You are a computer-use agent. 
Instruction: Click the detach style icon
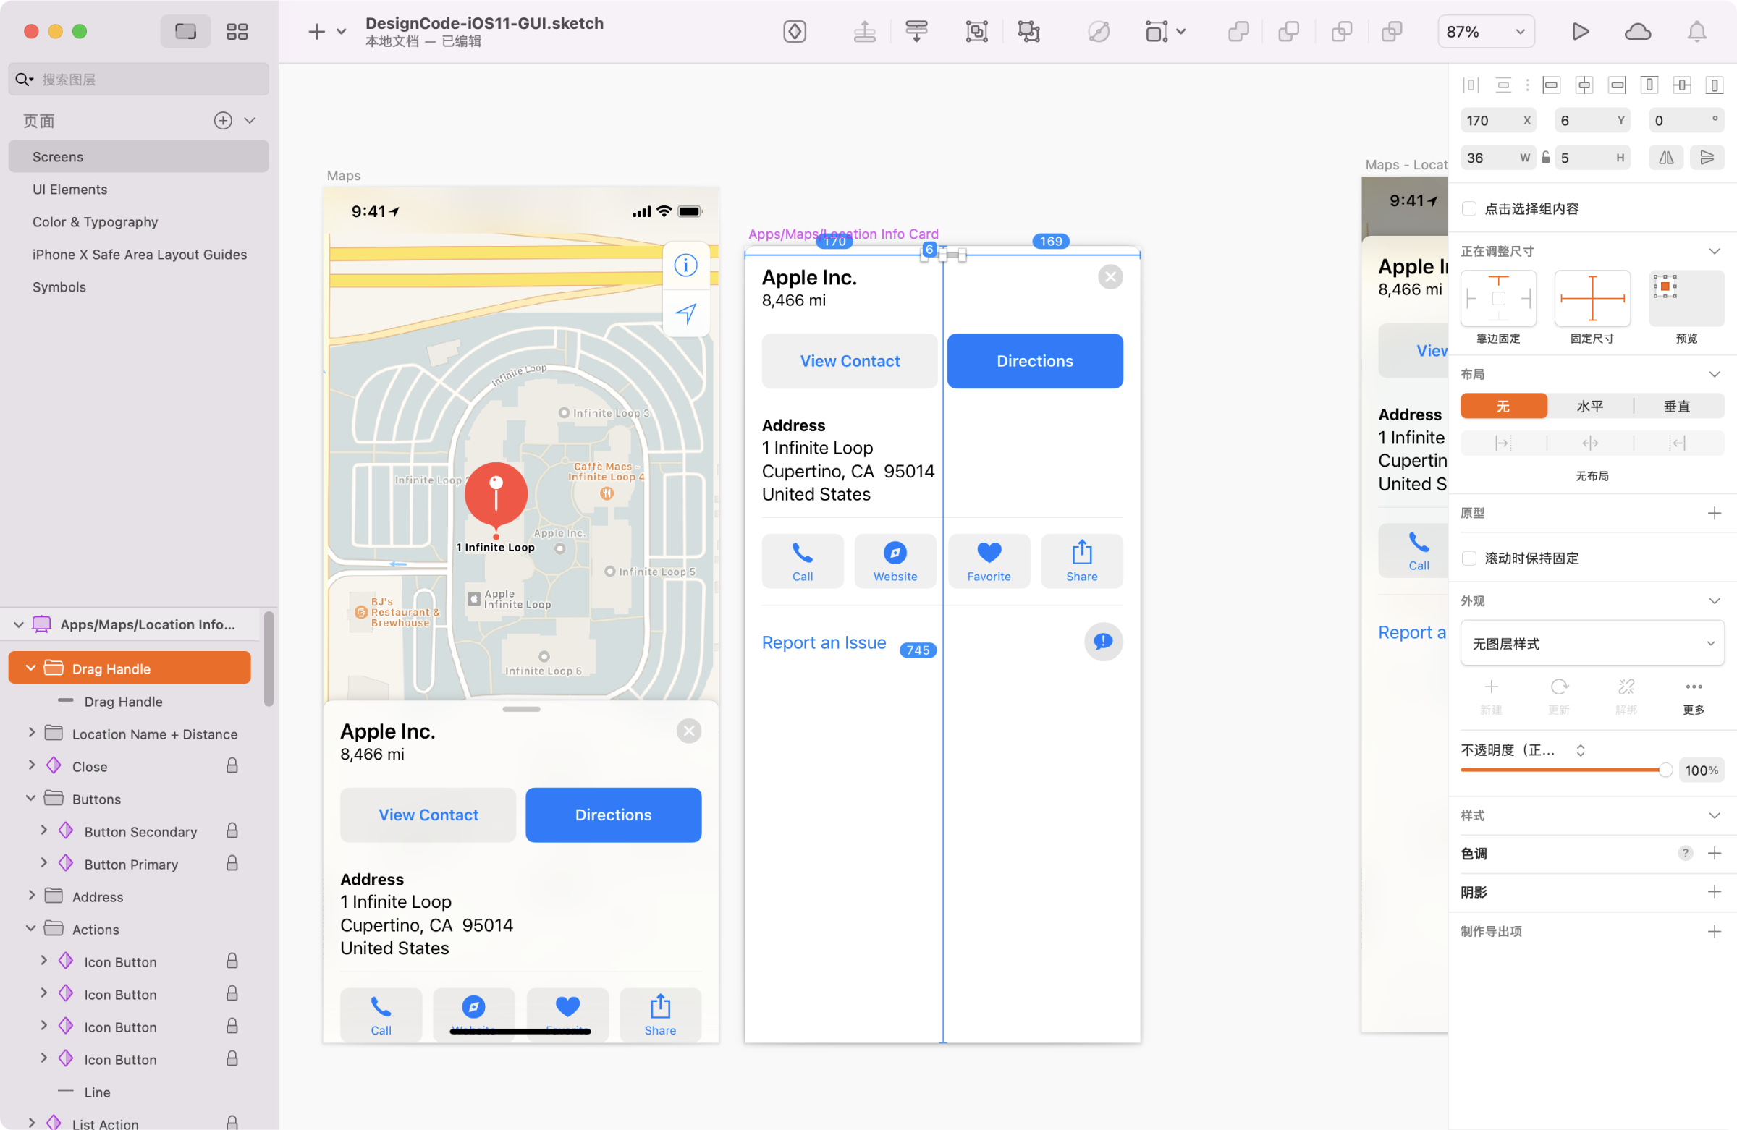coord(1626,687)
